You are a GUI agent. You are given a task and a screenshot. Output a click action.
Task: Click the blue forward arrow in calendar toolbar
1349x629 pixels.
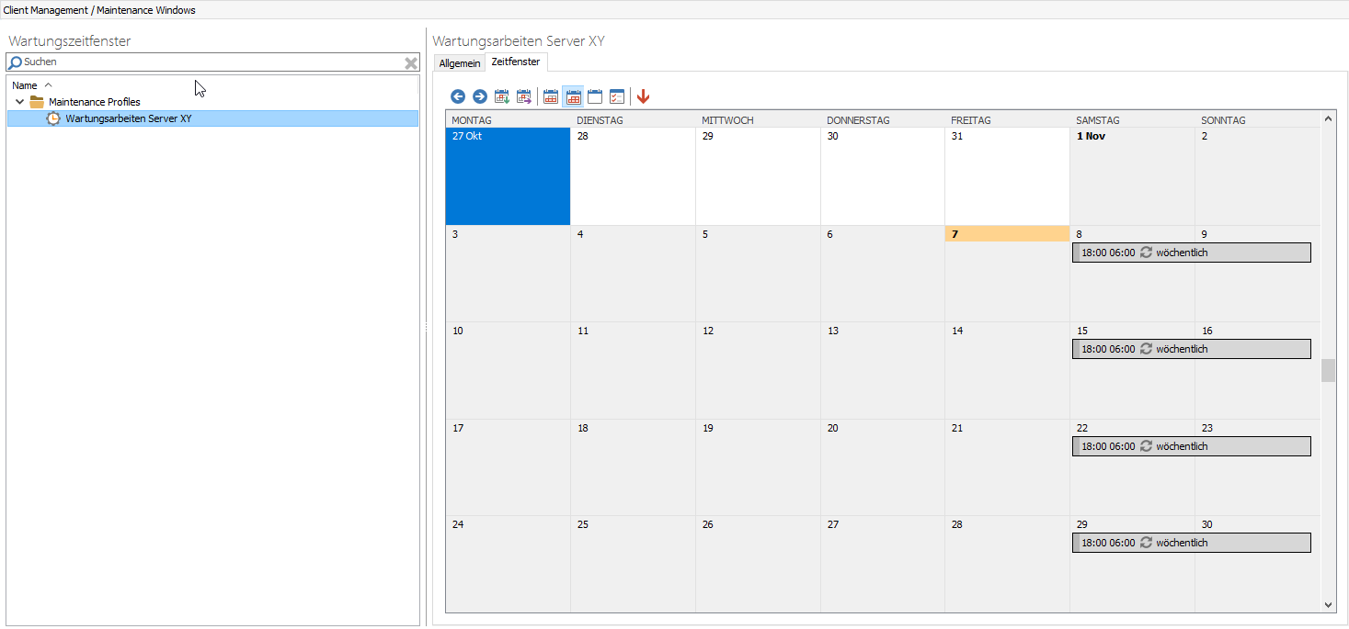pos(480,96)
